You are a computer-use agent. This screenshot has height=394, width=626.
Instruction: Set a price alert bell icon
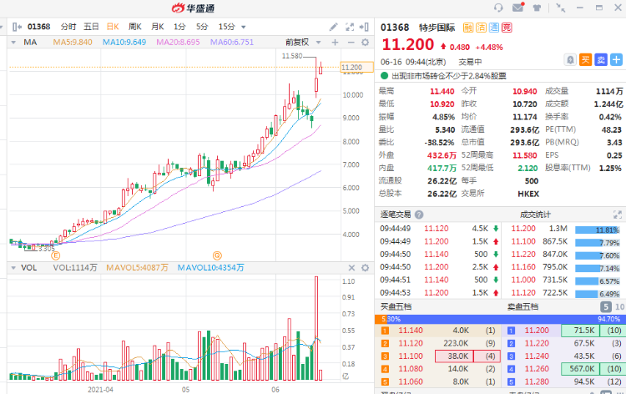(x=571, y=60)
